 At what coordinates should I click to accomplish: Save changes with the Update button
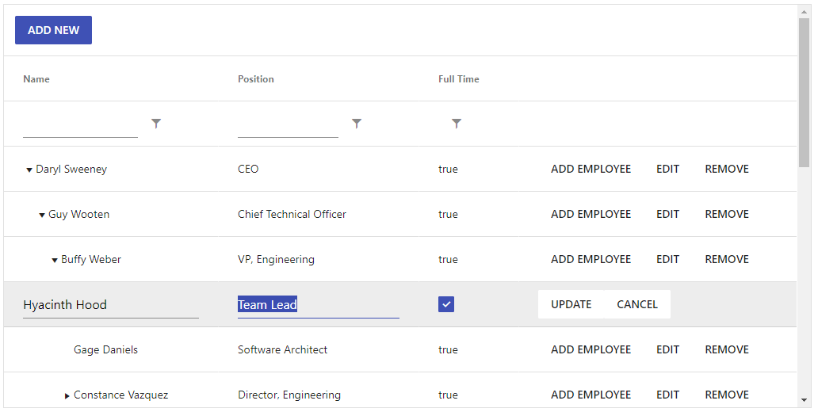(571, 304)
